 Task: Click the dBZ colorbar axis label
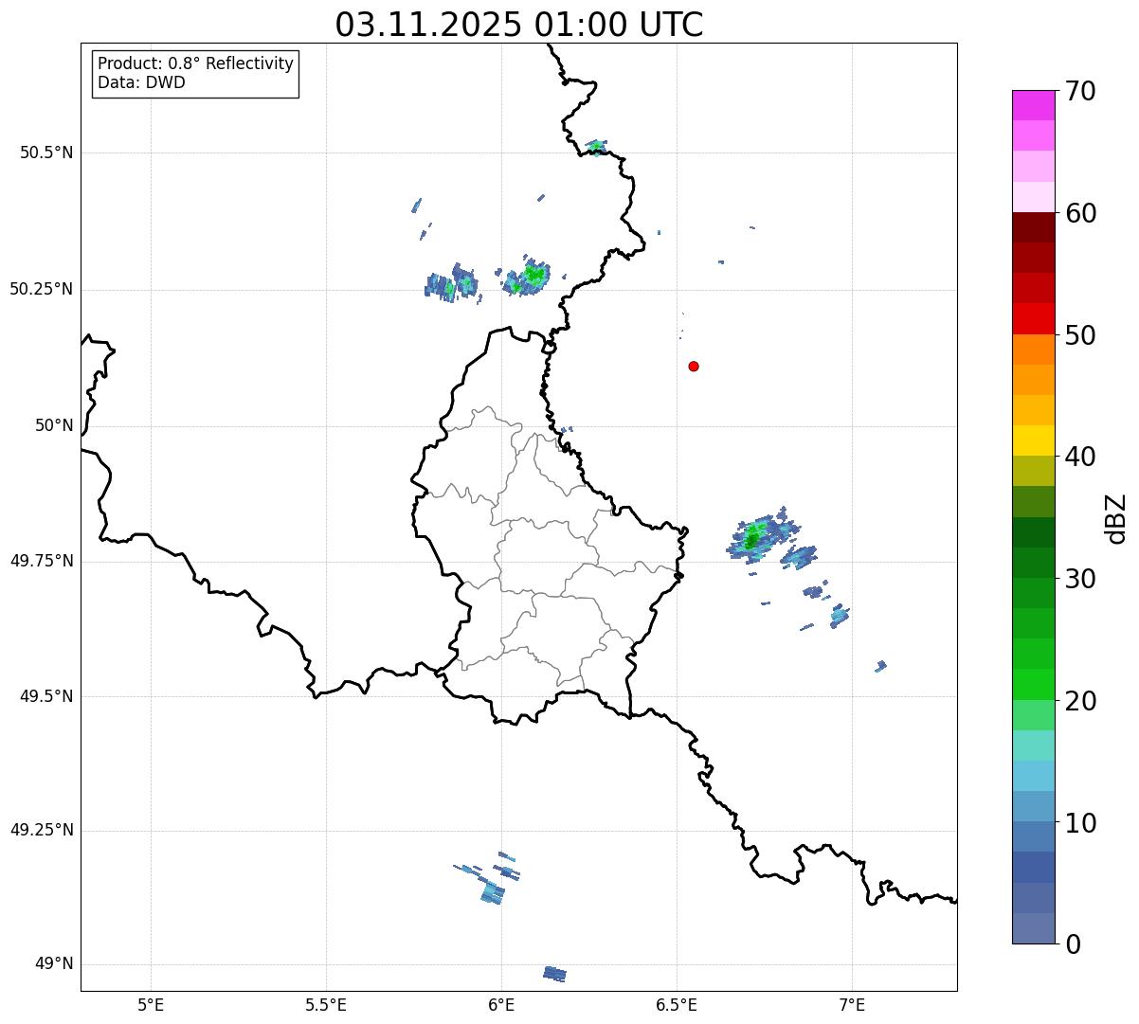[x=1116, y=518]
